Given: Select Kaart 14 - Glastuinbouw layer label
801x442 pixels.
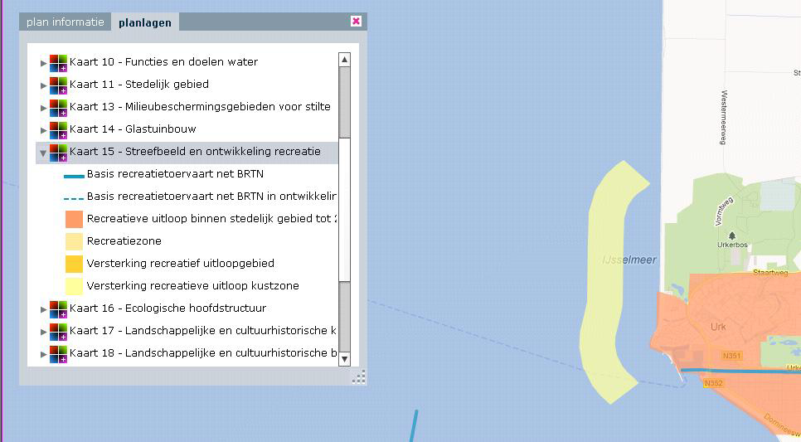Looking at the screenshot, I should 133,129.
